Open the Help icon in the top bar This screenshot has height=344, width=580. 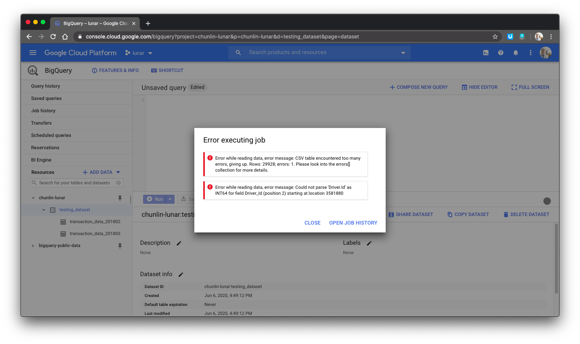(500, 53)
